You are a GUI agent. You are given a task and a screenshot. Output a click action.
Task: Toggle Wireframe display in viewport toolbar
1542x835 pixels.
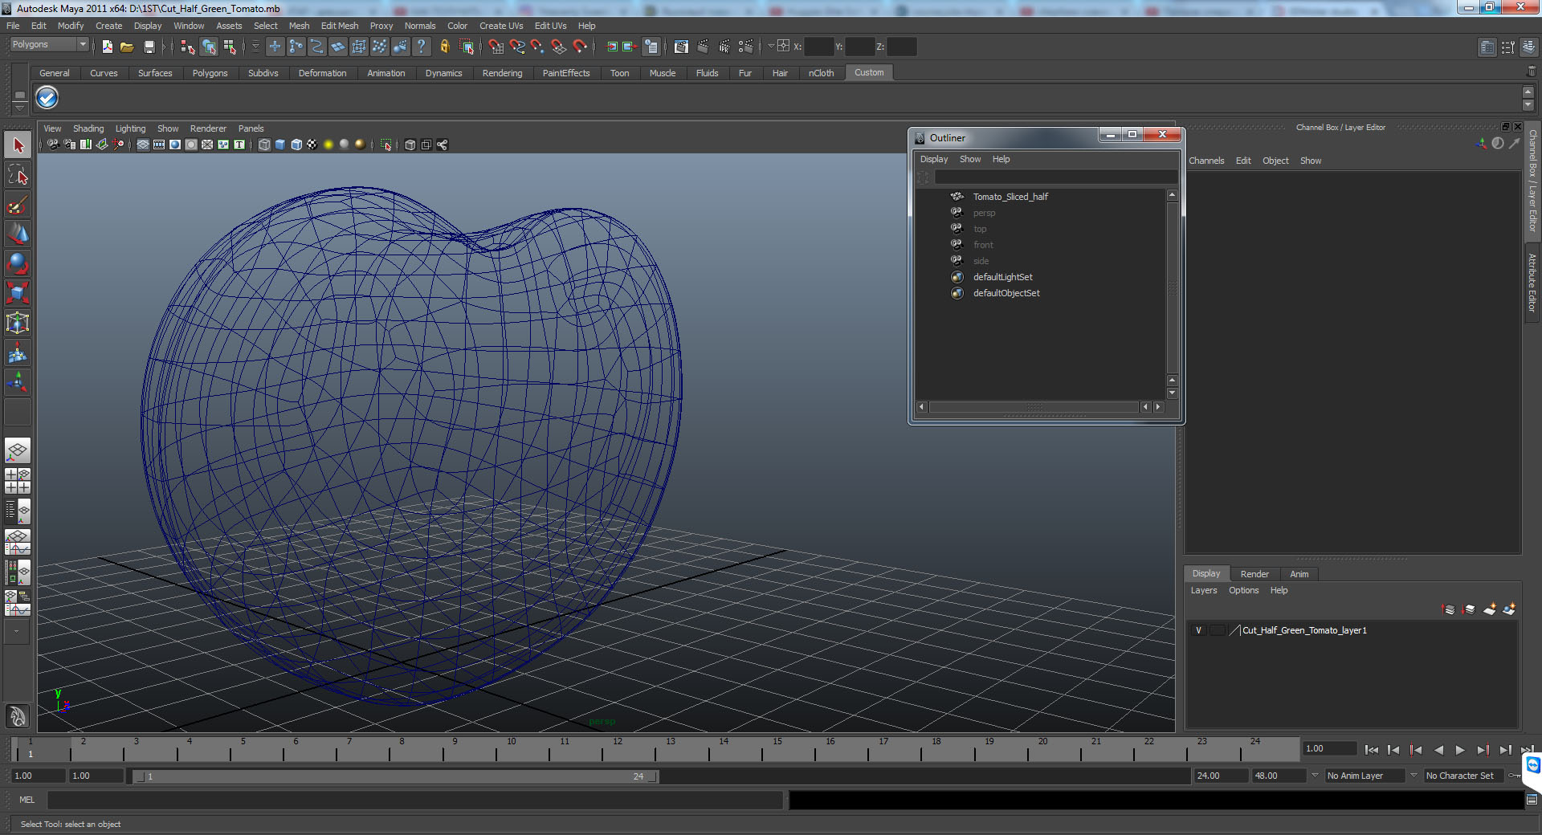click(x=264, y=145)
